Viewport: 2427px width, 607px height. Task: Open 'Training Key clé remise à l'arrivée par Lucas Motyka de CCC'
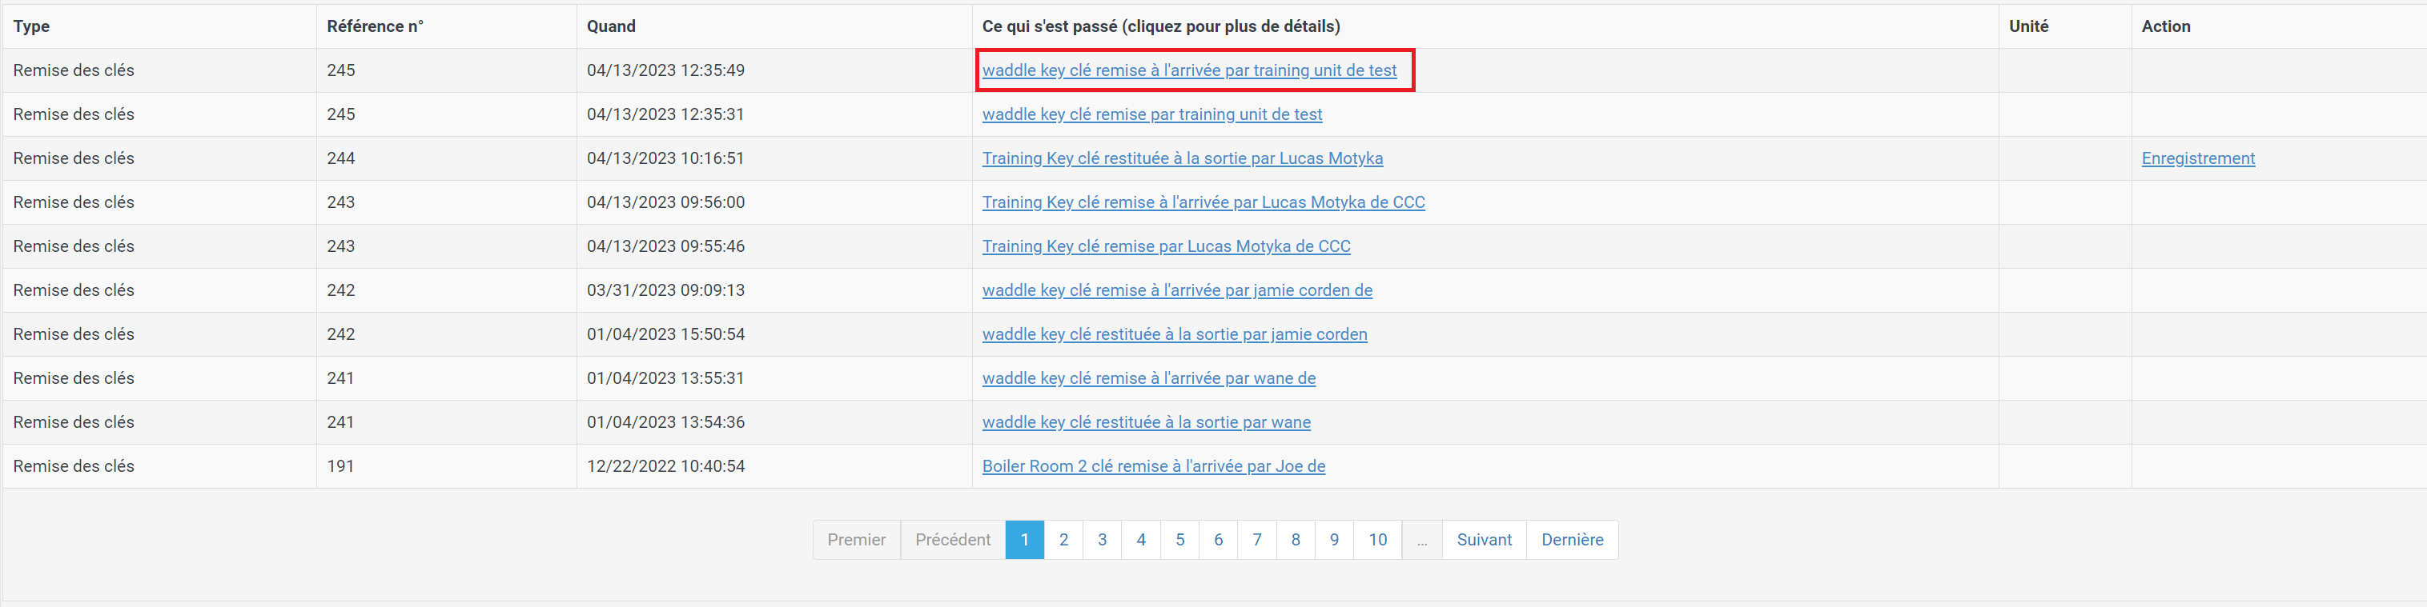1203,202
